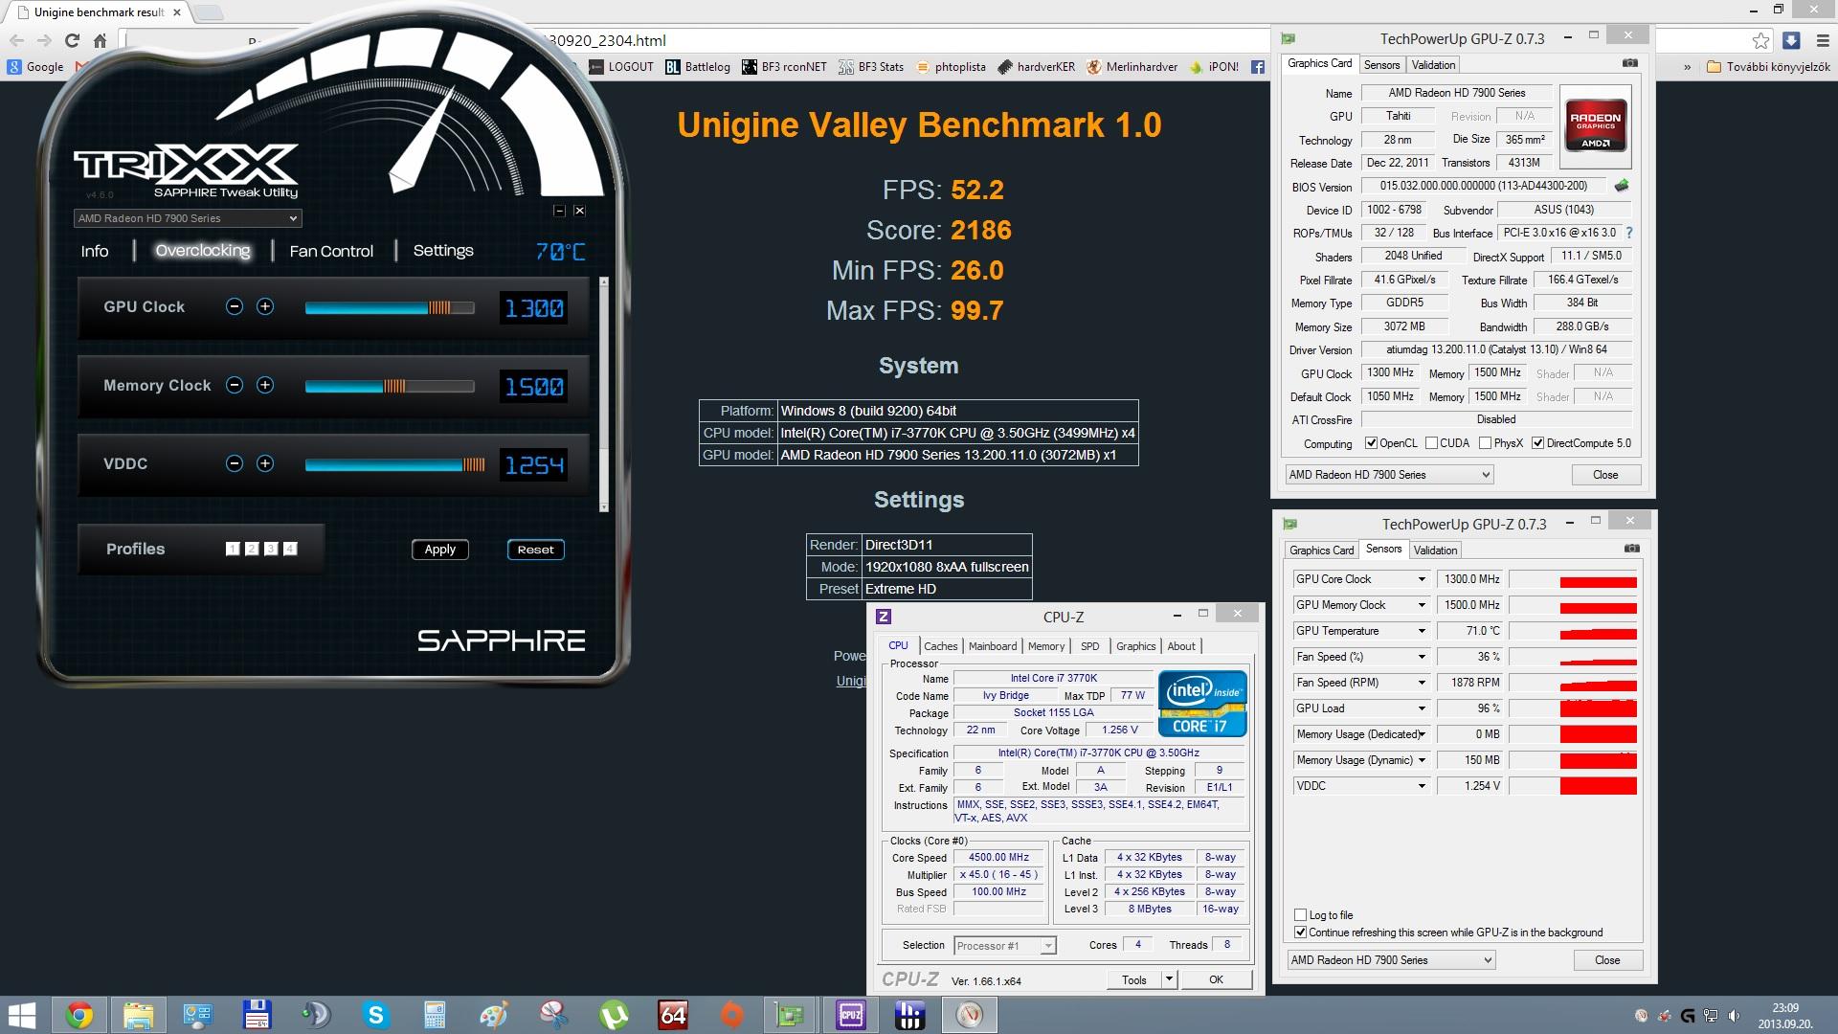The image size is (1838, 1034).
Task: Go to the Chrome home page icon
Action: click(x=100, y=40)
